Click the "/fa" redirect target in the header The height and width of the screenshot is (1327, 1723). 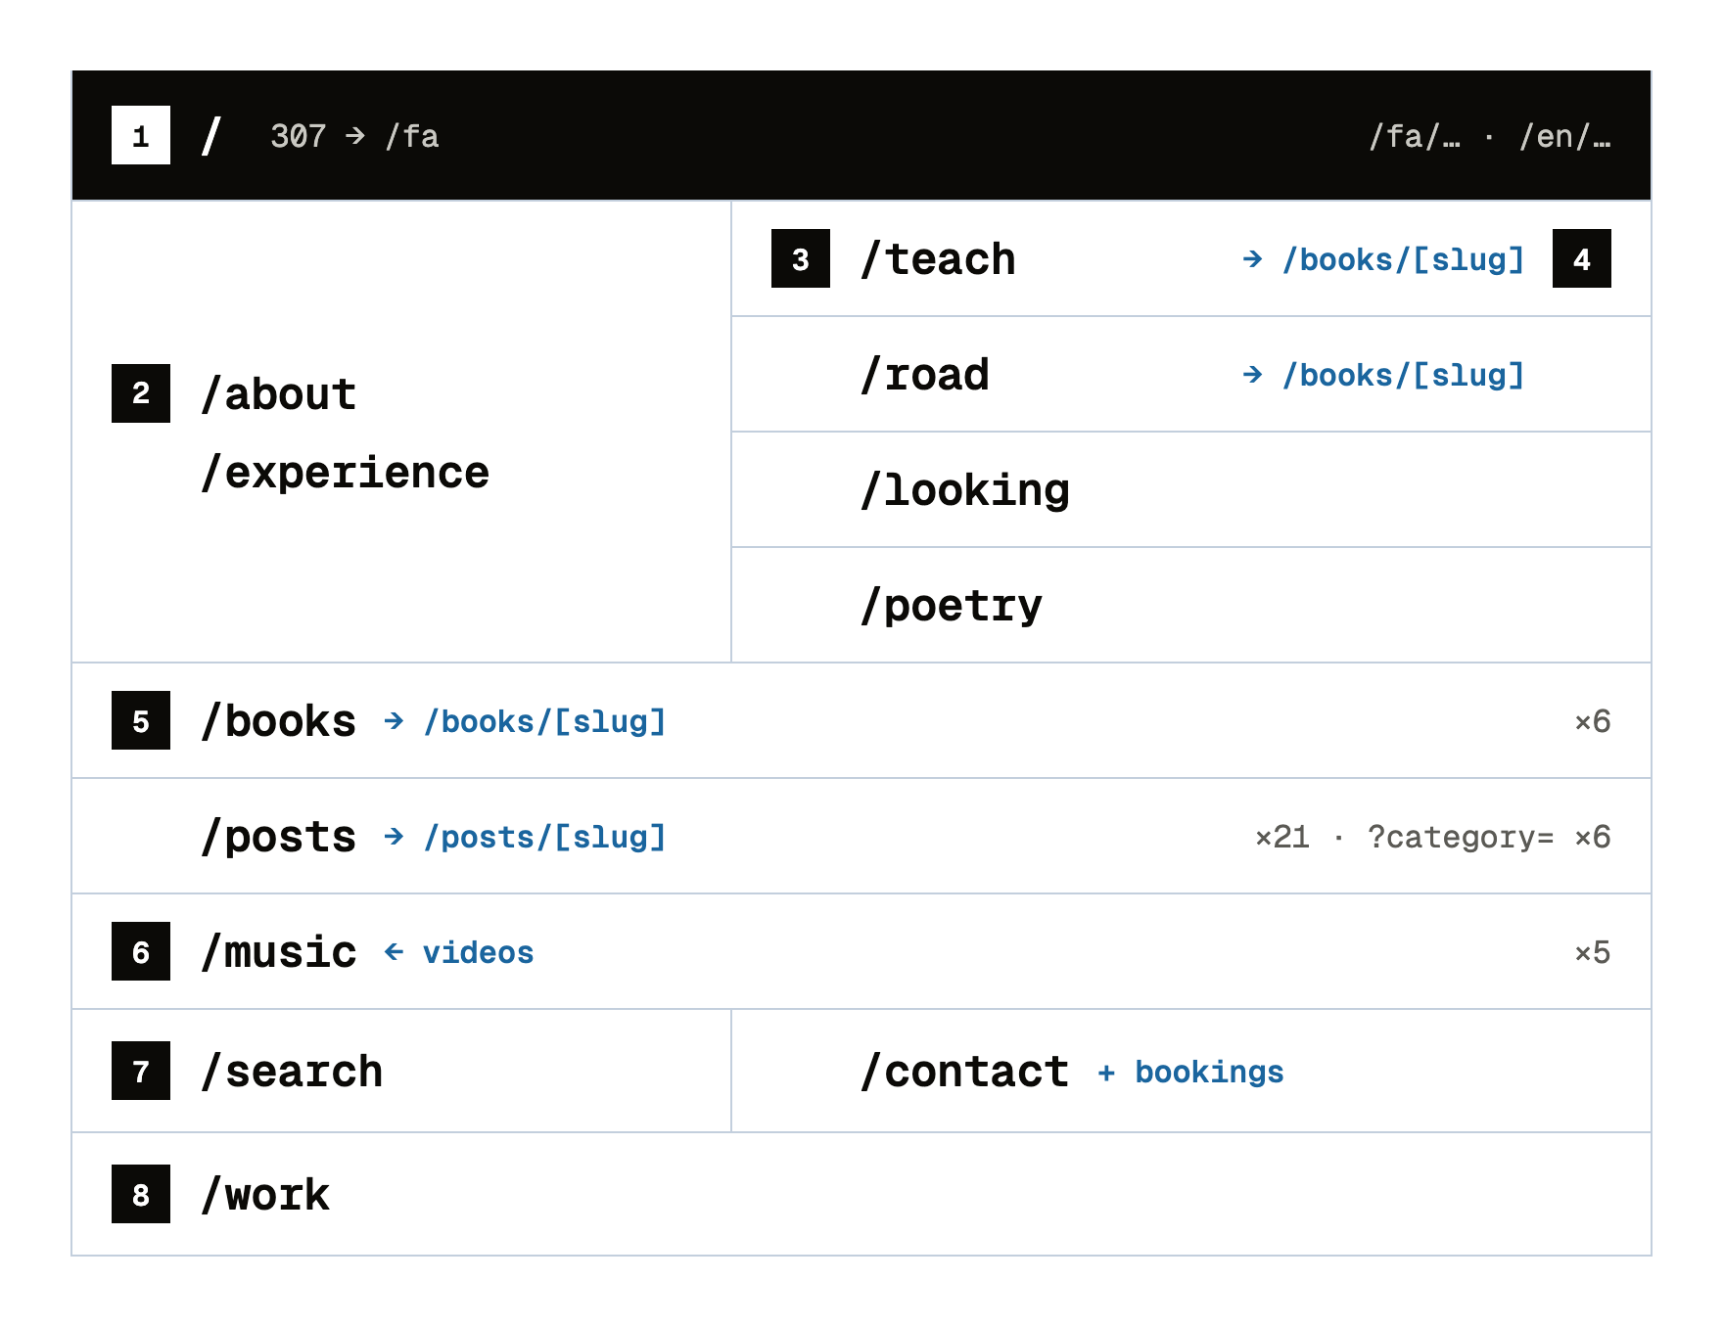coord(412,136)
